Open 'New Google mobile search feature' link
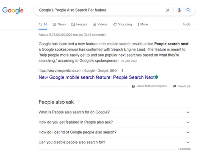The image size is (199, 153). click(x=96, y=77)
